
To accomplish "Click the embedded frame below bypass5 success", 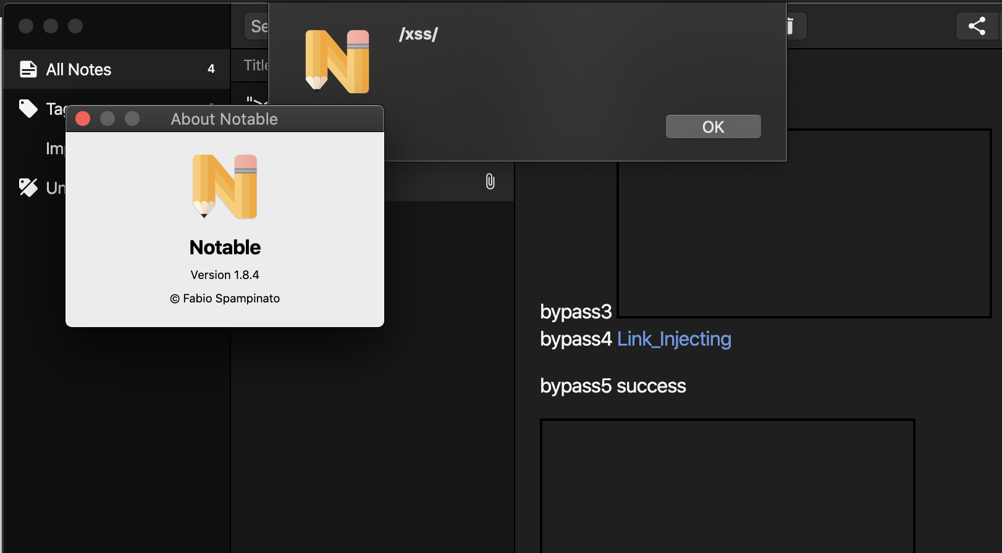I will pyautogui.click(x=727, y=486).
